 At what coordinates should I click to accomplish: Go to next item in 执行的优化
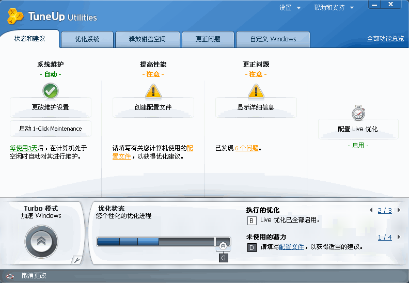click(x=399, y=210)
